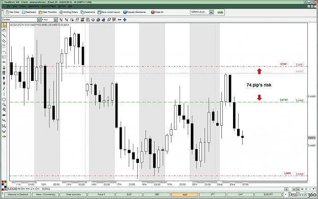
Task: Click the chart scroll-left arrow button
Action: pos(286,189)
